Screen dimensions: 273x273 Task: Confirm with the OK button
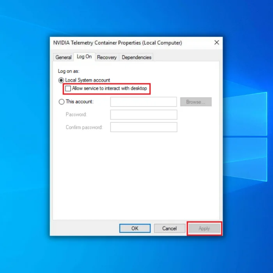(135, 228)
